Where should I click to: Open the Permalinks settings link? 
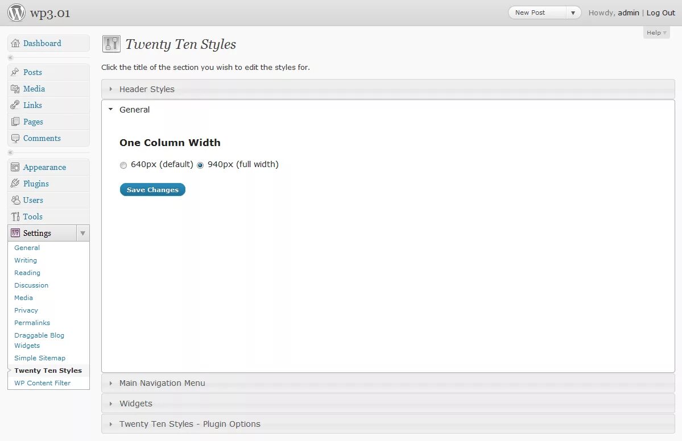point(32,323)
